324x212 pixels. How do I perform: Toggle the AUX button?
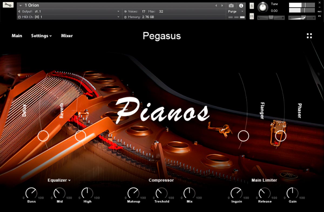(x=320, y=12)
